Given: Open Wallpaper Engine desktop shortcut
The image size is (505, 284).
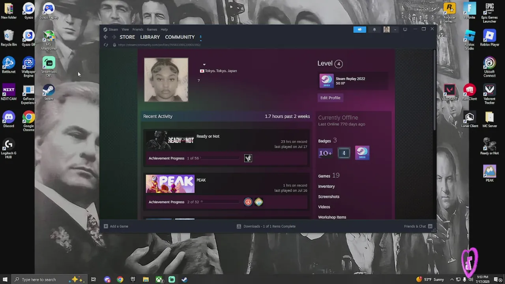Looking at the screenshot, I should (x=28, y=67).
